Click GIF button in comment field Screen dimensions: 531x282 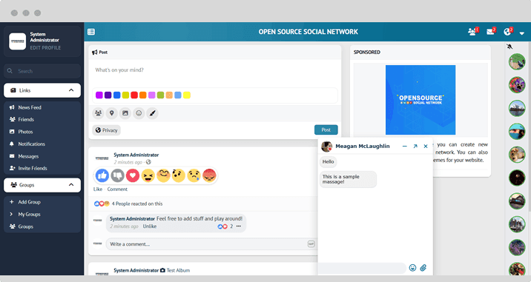311,244
